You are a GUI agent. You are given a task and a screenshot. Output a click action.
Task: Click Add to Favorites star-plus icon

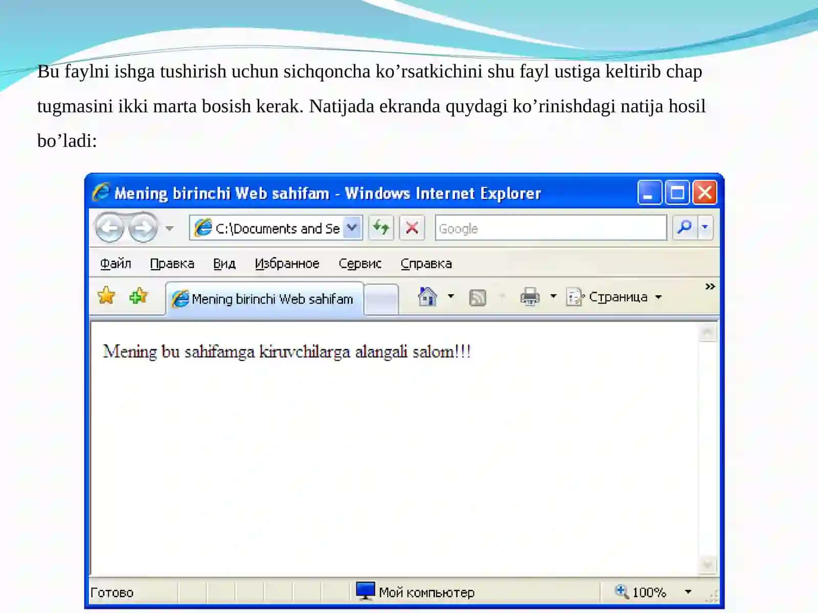138,296
